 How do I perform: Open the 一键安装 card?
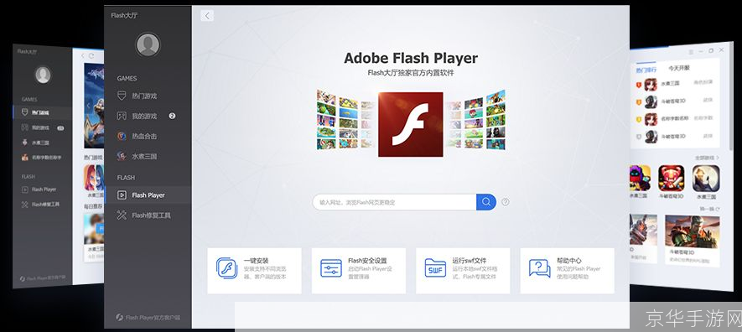[254, 271]
